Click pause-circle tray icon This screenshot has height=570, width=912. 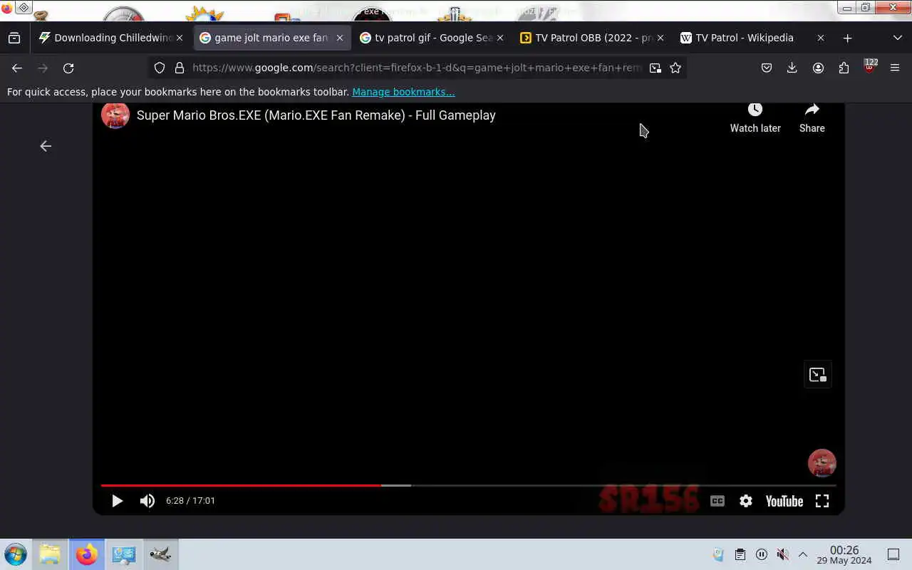(x=762, y=554)
